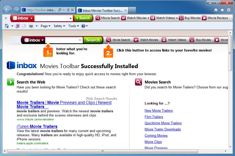
Task: Click the Movie Search magnifier toolbar icon
Action: click(98, 18)
